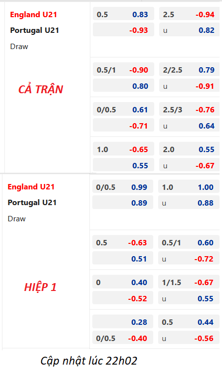Viewport: 222px width, 369px height.
Task: Select handicap 0.5/1 odds -0.90
Action: (123, 70)
